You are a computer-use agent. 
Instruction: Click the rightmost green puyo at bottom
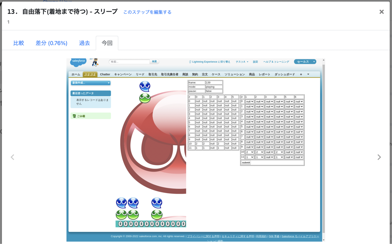tap(157, 214)
